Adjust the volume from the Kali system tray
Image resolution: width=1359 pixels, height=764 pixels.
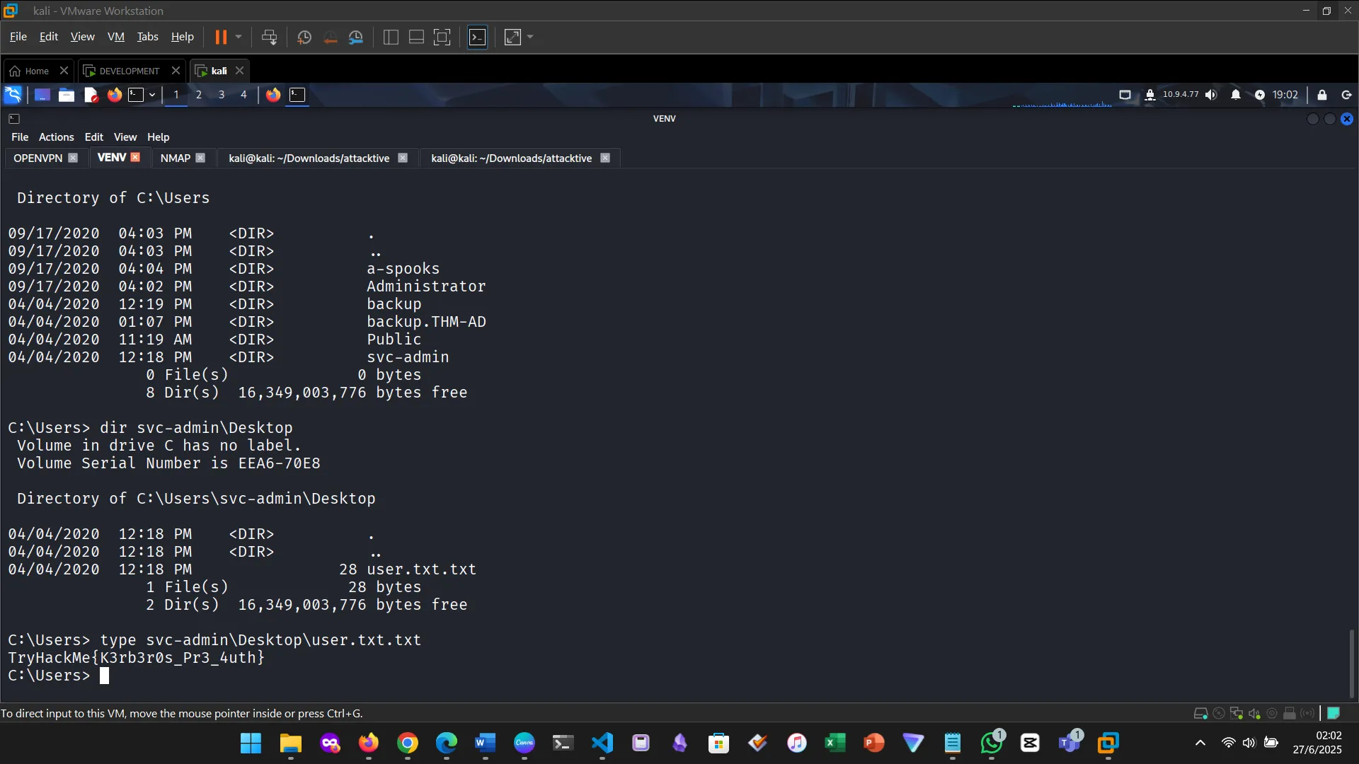[1212, 95]
